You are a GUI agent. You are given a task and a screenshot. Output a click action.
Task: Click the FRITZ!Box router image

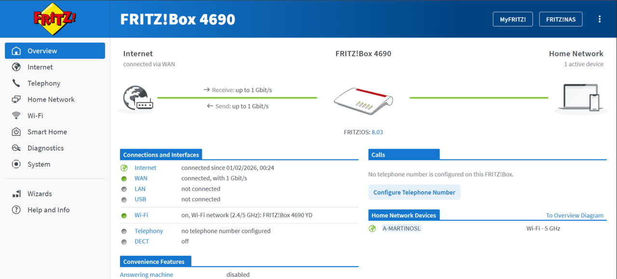[363, 101]
